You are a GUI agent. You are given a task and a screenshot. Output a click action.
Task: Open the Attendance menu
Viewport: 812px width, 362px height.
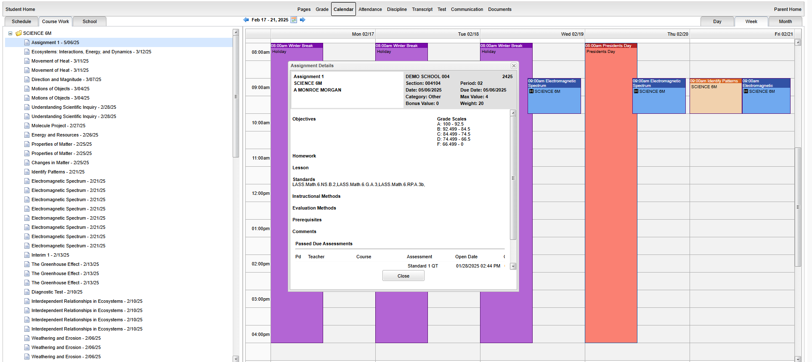[x=370, y=9]
